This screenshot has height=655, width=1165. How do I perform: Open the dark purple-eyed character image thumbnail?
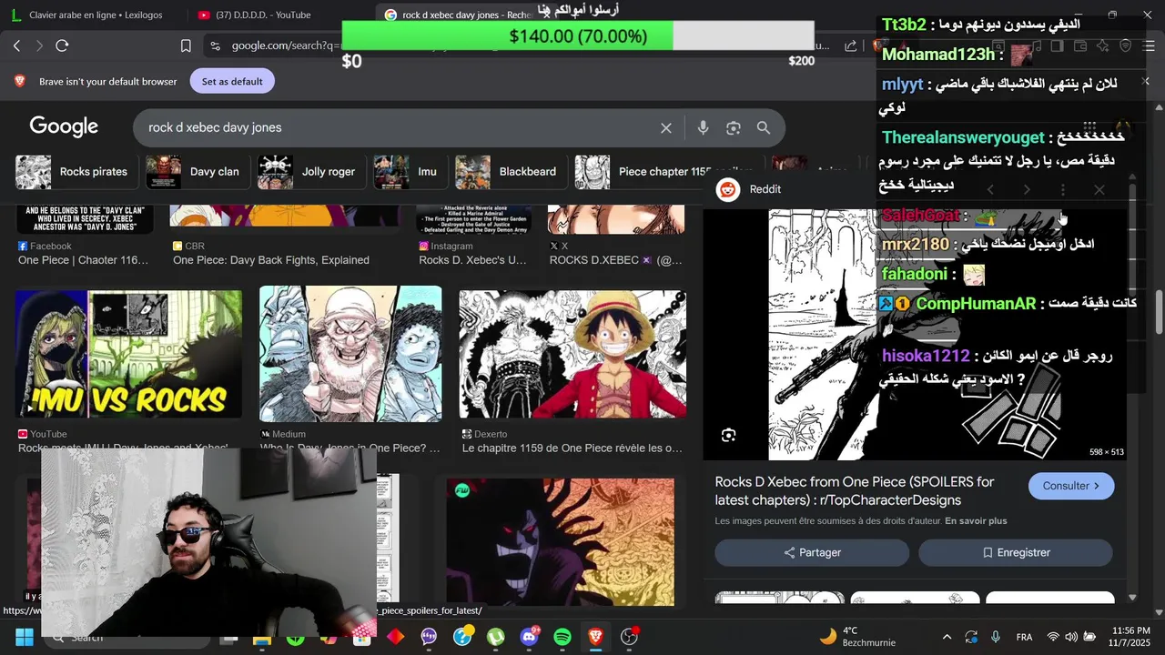click(x=561, y=542)
